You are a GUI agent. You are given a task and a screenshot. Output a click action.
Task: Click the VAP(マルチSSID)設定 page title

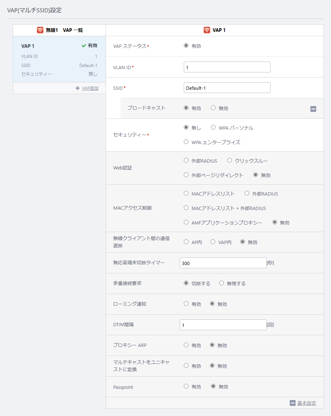(34, 10)
